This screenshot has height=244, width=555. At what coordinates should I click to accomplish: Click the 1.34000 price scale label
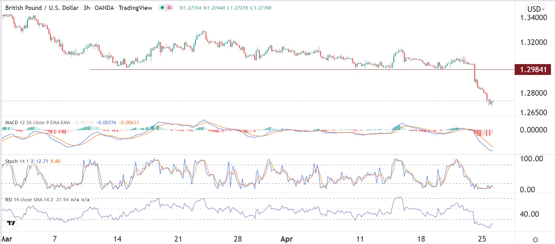[x=533, y=18]
